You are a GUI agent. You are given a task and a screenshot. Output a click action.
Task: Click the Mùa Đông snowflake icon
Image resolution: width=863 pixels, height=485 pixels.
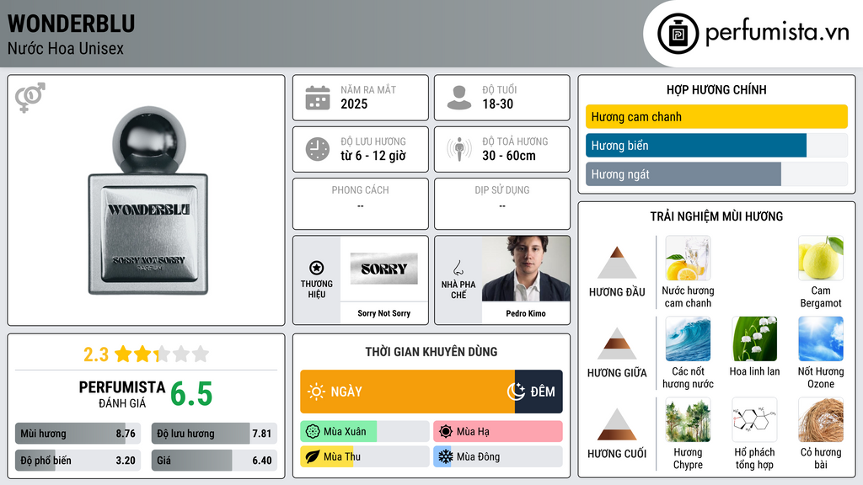click(x=446, y=456)
